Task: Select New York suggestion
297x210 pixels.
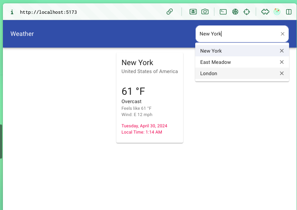Action: [242, 51]
